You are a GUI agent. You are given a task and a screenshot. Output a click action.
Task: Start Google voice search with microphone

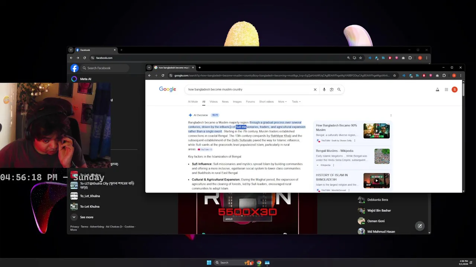324,89
